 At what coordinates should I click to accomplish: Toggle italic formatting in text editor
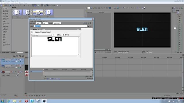pyautogui.click(x=61, y=35)
